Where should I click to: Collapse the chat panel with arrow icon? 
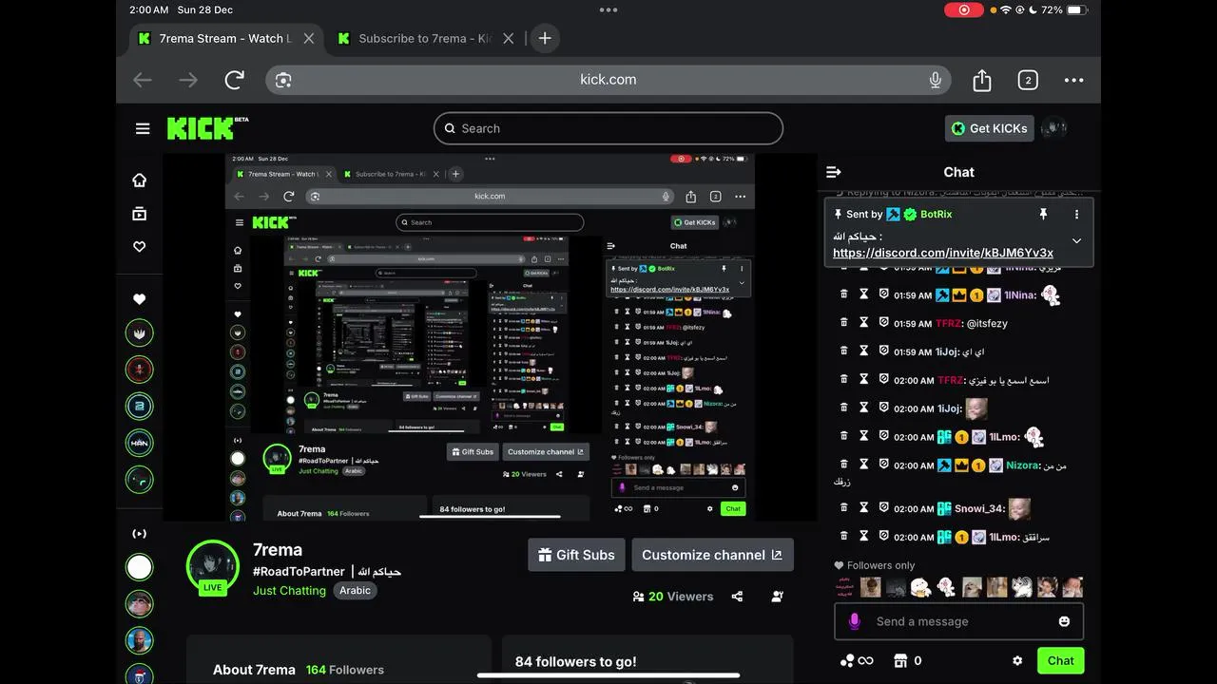834,172
